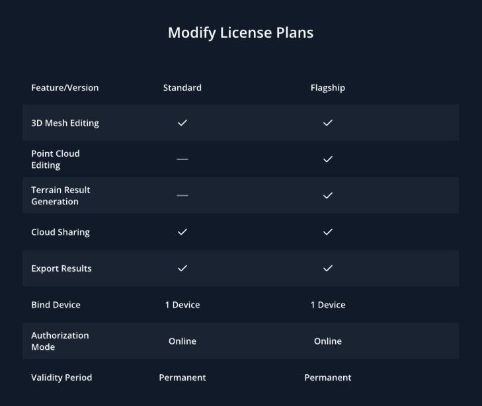Click the Feature/Version column header
This screenshot has width=482, height=406.
click(x=65, y=88)
